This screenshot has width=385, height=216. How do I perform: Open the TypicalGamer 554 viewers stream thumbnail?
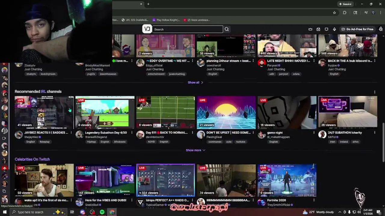point(166,180)
